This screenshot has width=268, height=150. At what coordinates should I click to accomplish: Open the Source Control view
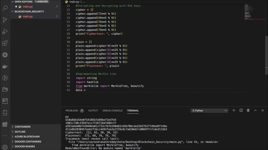[5, 20]
